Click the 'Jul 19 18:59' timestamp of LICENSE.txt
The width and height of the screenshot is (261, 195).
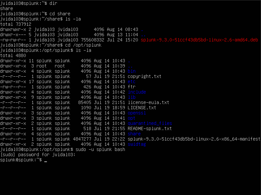(109, 108)
